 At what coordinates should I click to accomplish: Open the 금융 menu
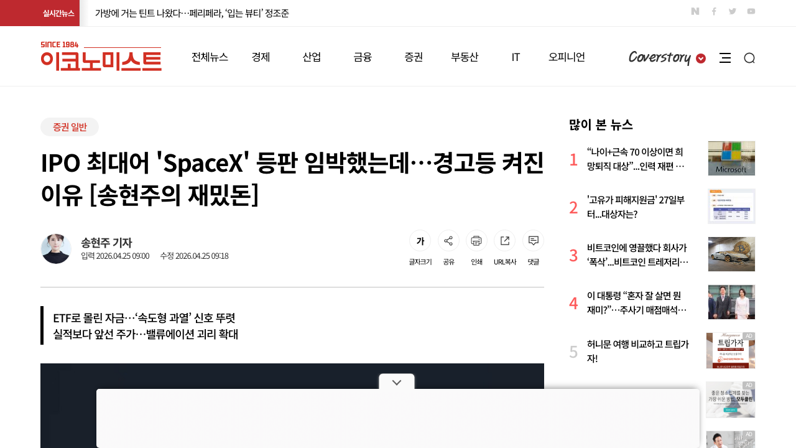tap(363, 57)
